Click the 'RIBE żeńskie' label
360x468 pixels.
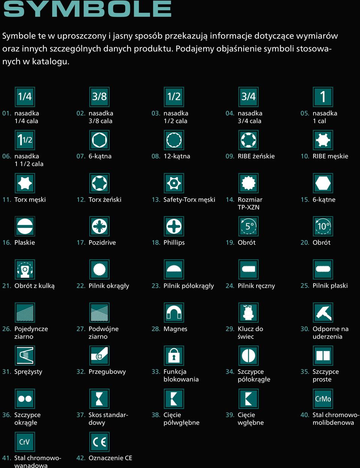[256, 156]
